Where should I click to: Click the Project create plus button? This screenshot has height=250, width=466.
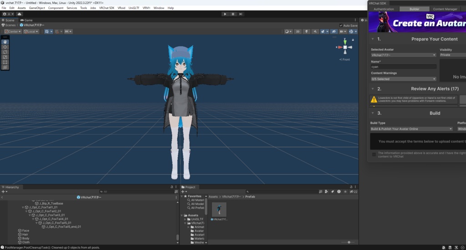click(x=184, y=192)
